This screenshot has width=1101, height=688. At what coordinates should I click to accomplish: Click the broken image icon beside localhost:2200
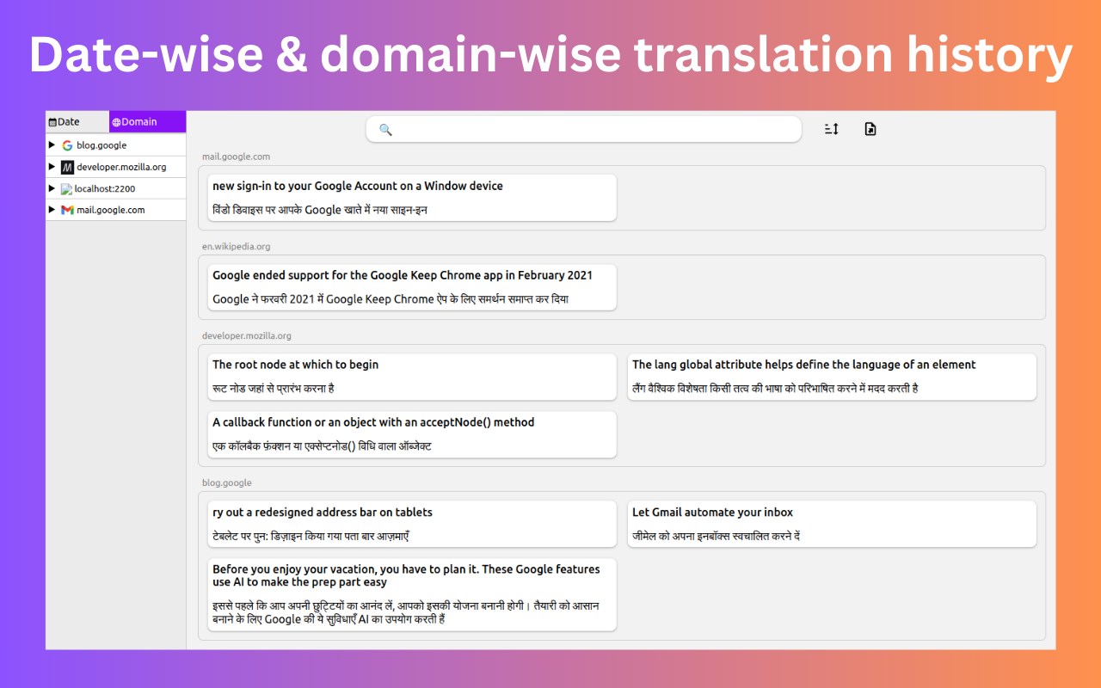click(66, 188)
